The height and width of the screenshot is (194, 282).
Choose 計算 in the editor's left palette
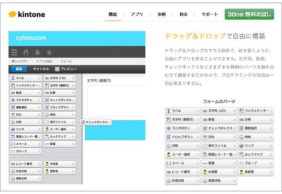click(60, 93)
